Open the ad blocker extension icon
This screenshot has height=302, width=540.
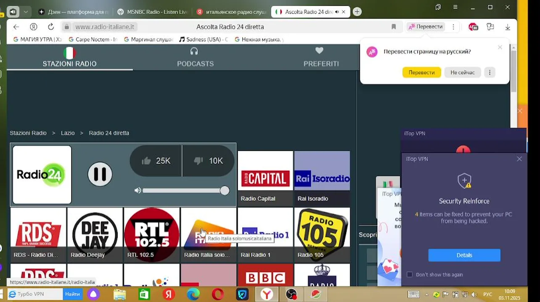pyautogui.click(x=473, y=27)
